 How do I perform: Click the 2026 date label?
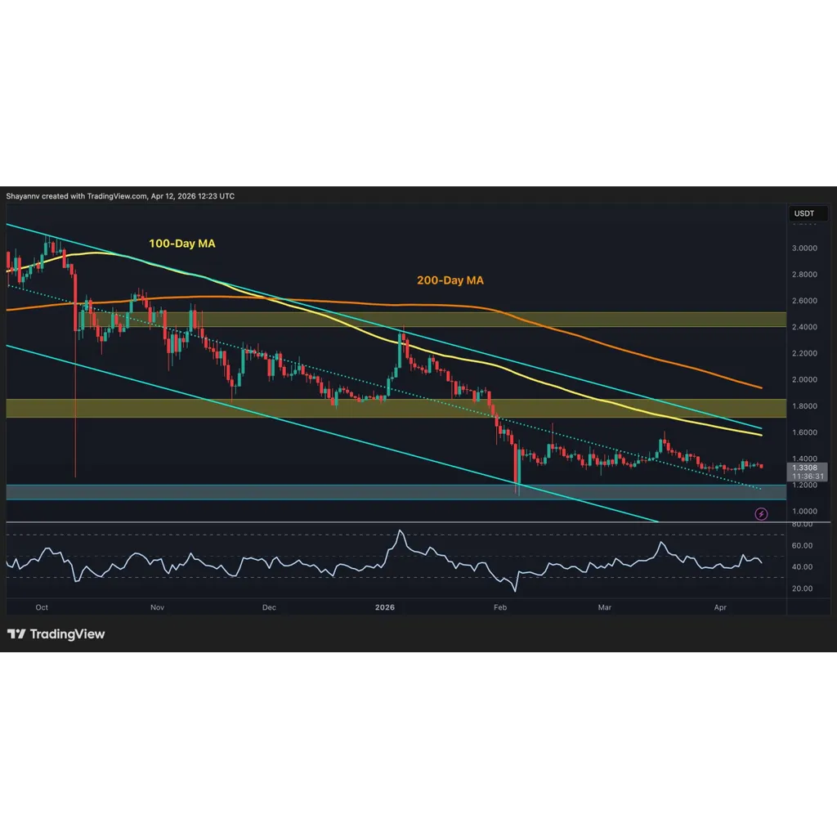(385, 607)
